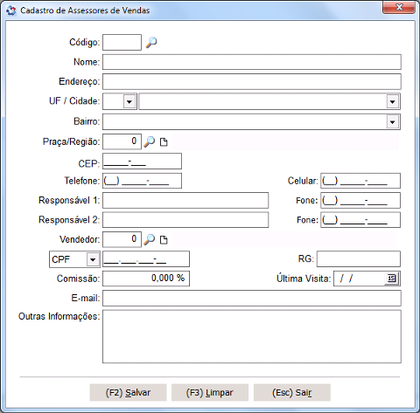The height and width of the screenshot is (413, 420).
Task: Open the calendar picker for Última Visita
Action: 392,279
